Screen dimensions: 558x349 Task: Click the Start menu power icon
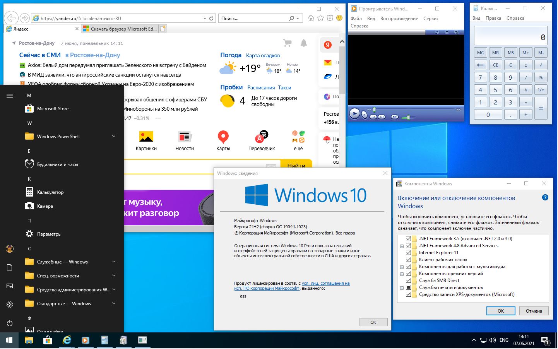[x=10, y=323]
